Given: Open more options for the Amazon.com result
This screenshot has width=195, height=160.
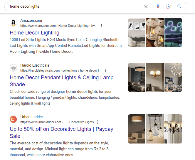Looking at the screenshot, I should [101, 26].
